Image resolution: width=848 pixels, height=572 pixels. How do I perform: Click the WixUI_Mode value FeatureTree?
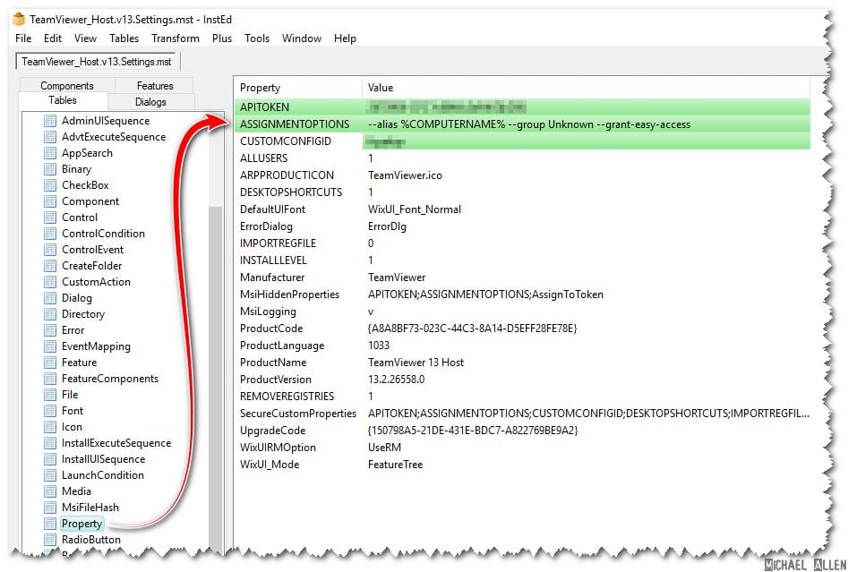click(395, 465)
